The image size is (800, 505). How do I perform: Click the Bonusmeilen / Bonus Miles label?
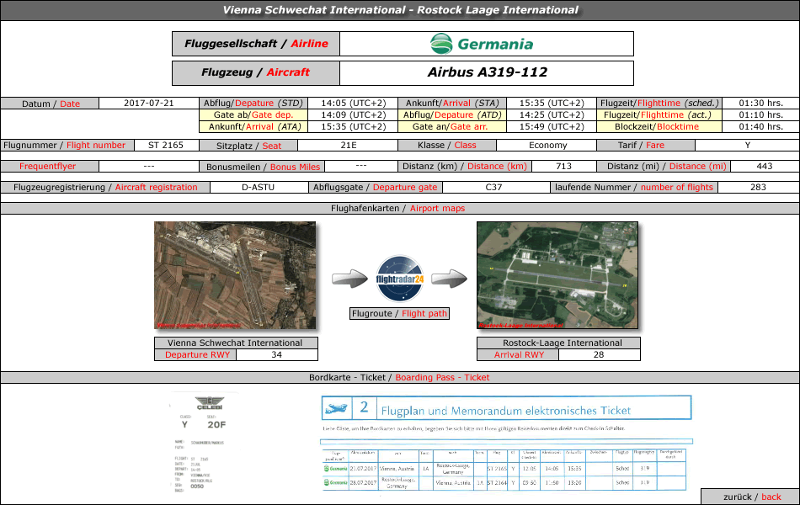pos(263,167)
